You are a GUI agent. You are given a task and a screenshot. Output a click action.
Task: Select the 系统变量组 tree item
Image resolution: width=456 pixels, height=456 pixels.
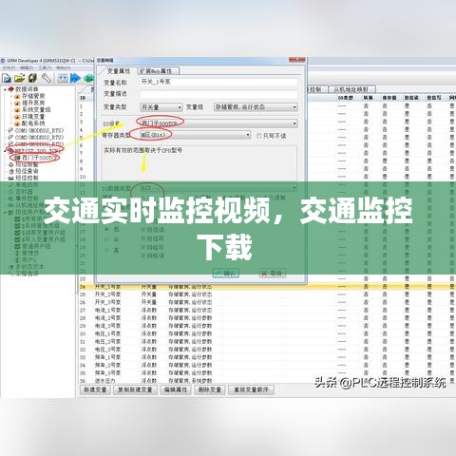[x=36, y=110]
